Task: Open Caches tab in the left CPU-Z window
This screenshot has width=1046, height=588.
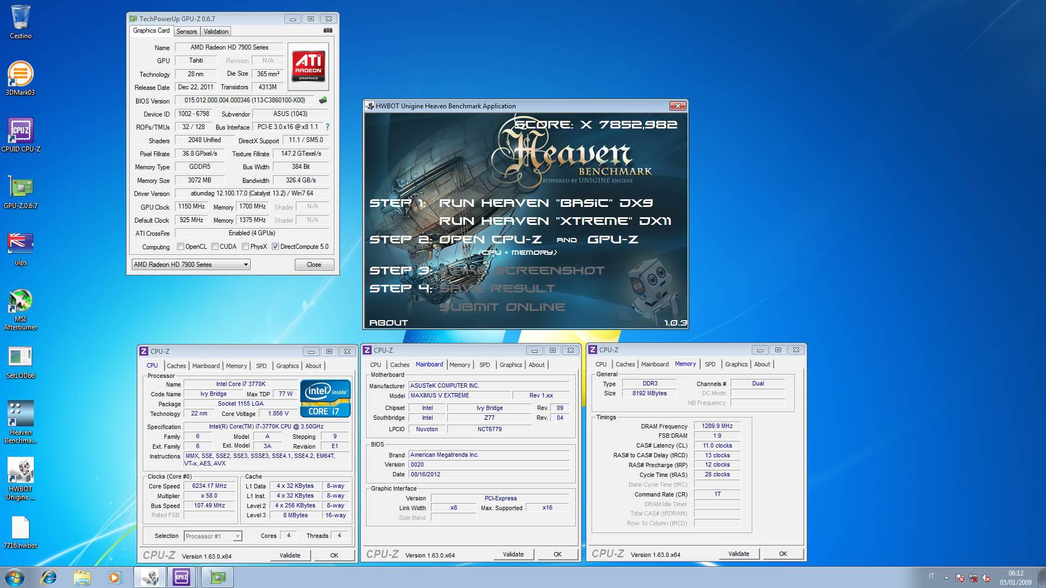Action: (x=177, y=366)
